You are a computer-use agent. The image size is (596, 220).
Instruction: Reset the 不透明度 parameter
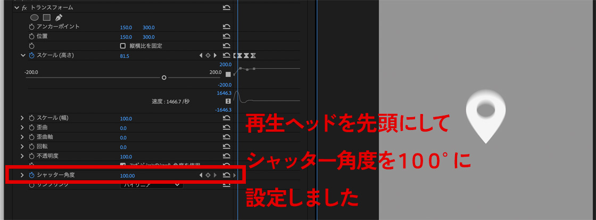coord(227,157)
